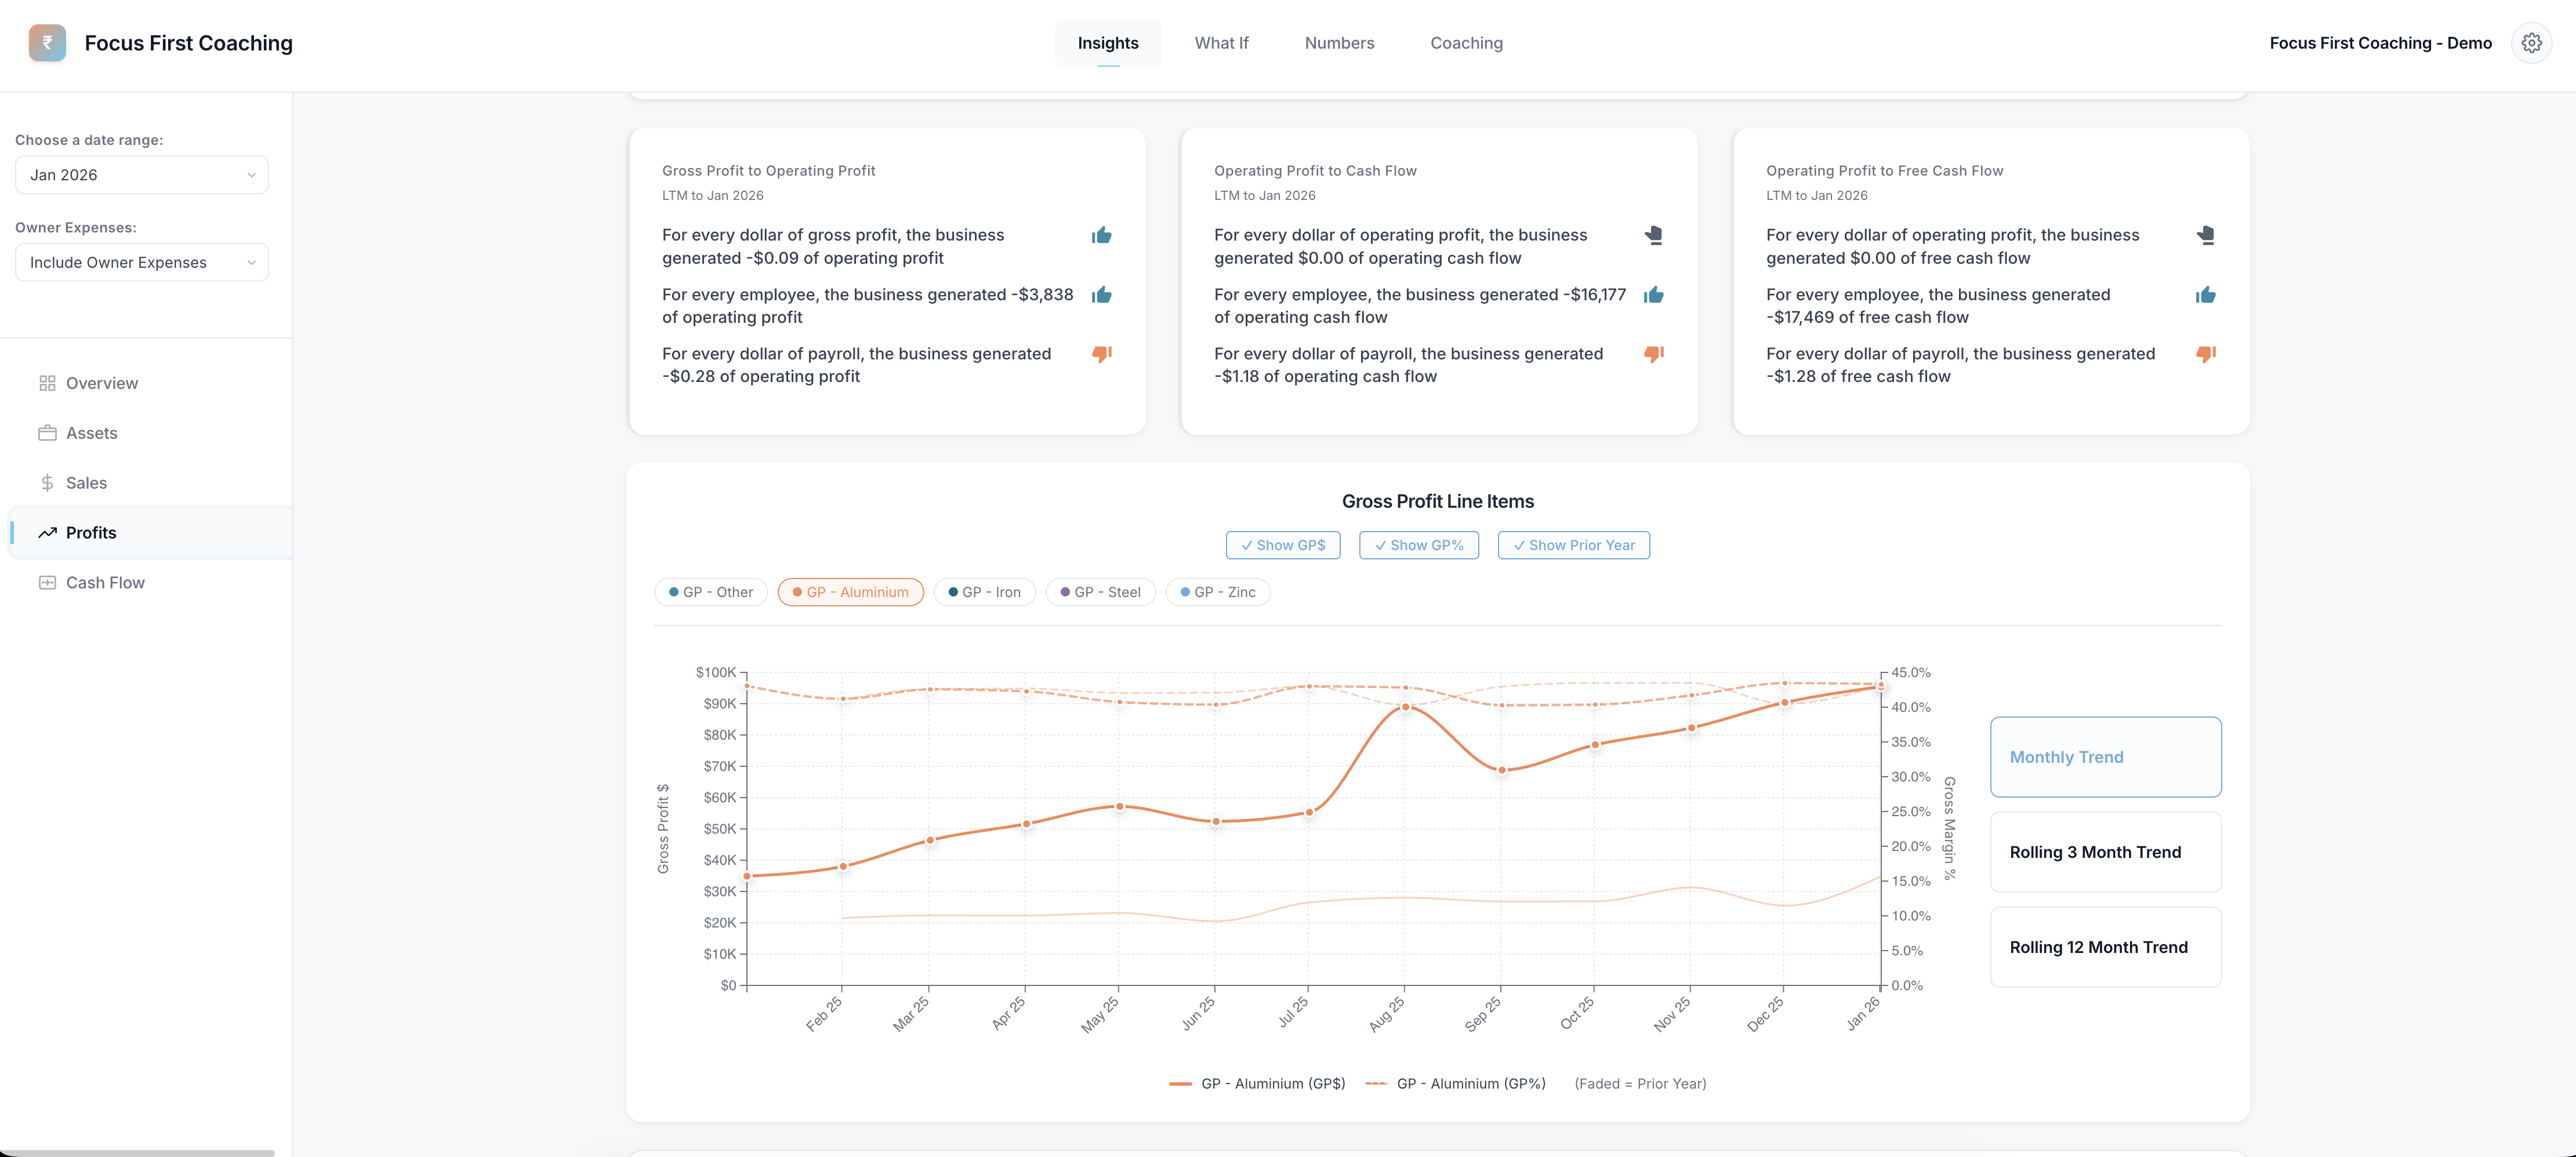Image resolution: width=2576 pixels, height=1157 pixels.
Task: Open the Coaching tab
Action: [x=1466, y=42]
